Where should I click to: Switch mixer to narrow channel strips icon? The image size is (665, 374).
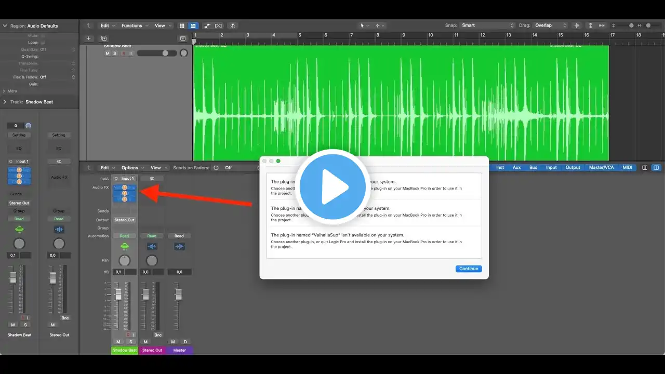point(645,168)
